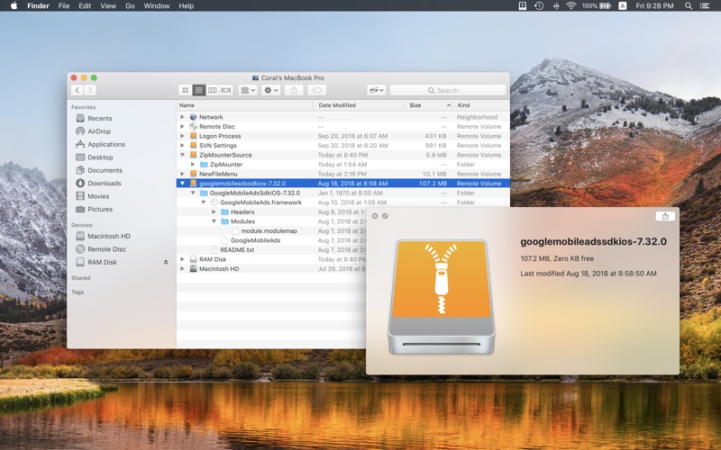Viewport: 721px width, 450px height.
Task: Open the Go menu
Action: tap(130, 6)
